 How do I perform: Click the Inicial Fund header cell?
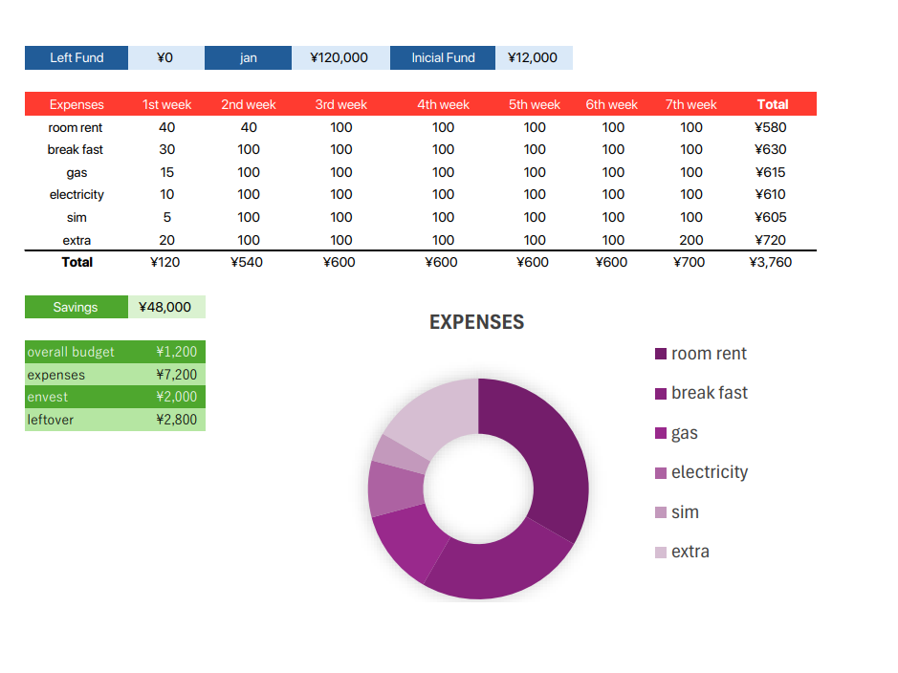443,57
